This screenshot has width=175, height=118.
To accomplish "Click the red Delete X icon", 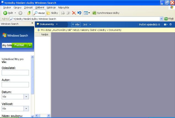I will (x=74, y=13).
